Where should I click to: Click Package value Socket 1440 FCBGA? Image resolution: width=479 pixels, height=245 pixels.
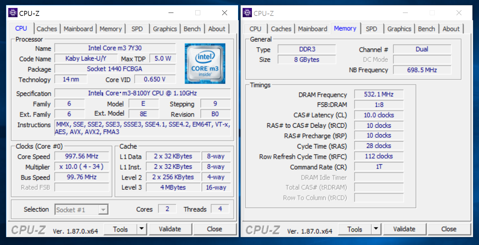(115, 69)
